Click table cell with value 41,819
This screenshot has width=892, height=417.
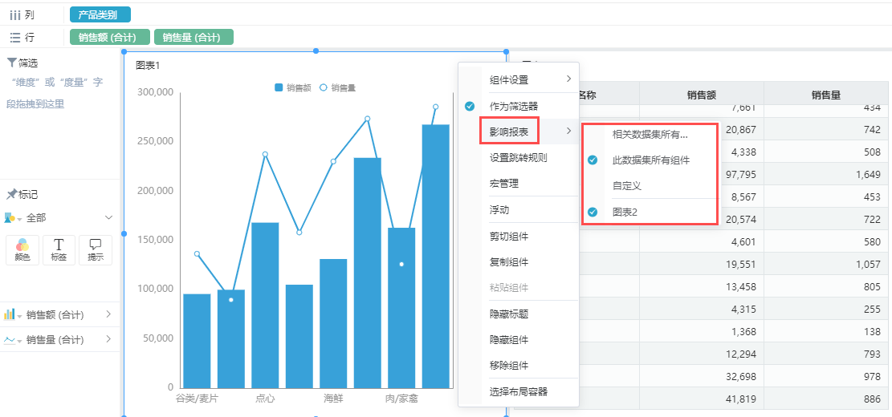[x=702, y=399]
